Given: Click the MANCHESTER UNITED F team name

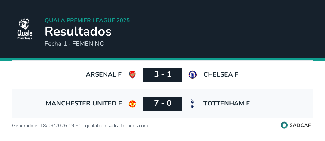Looking at the screenshot, I should (x=84, y=103).
